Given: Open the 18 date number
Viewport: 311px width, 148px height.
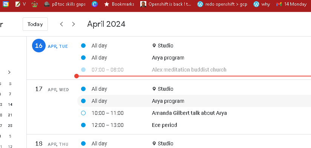Looking at the screenshot, I should pyautogui.click(x=39, y=143).
